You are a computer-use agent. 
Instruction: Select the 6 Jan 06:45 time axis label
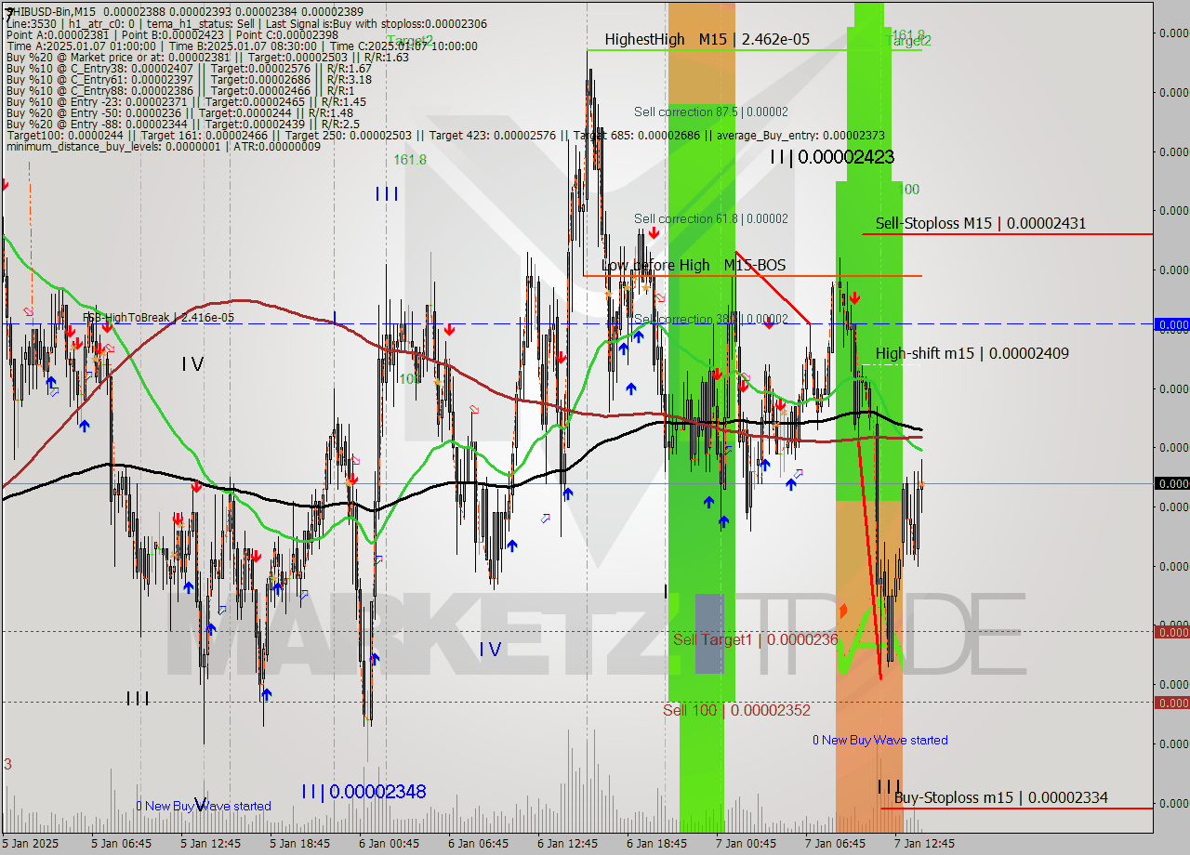[479, 844]
